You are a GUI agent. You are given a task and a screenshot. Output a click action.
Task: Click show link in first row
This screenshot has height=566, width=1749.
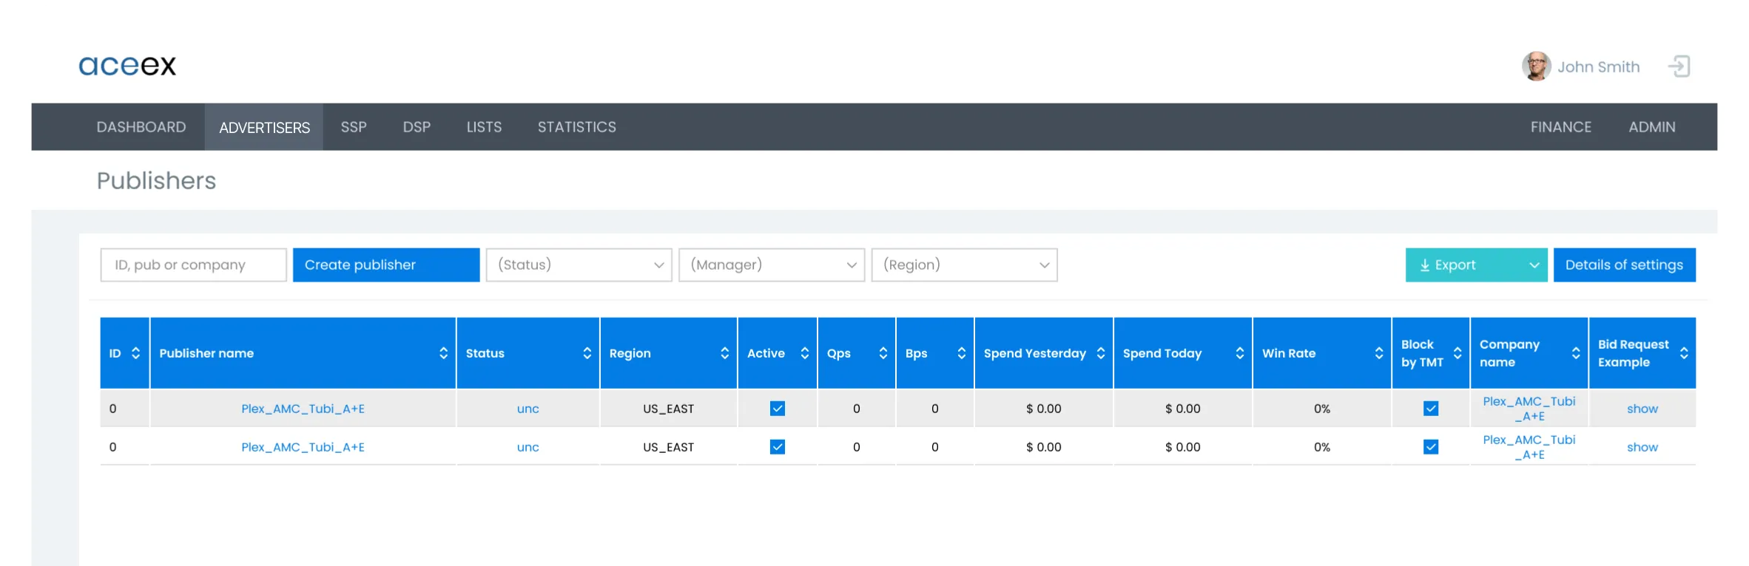click(x=1642, y=409)
